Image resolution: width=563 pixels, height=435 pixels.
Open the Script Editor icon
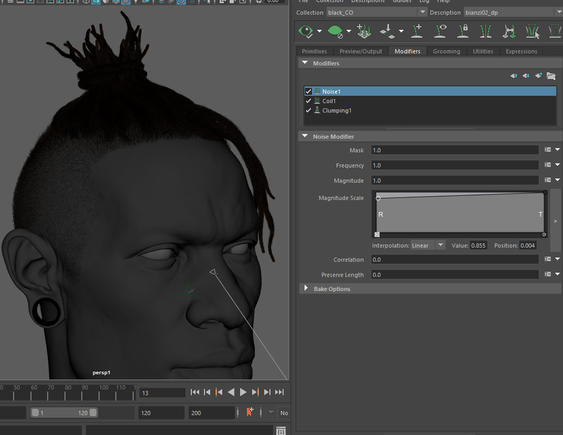(x=281, y=431)
